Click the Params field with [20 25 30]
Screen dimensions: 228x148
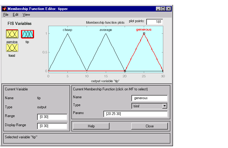(135, 114)
